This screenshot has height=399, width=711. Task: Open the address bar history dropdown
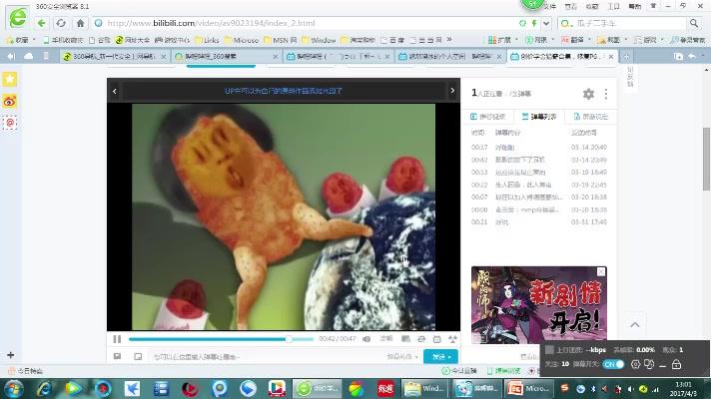(546, 23)
